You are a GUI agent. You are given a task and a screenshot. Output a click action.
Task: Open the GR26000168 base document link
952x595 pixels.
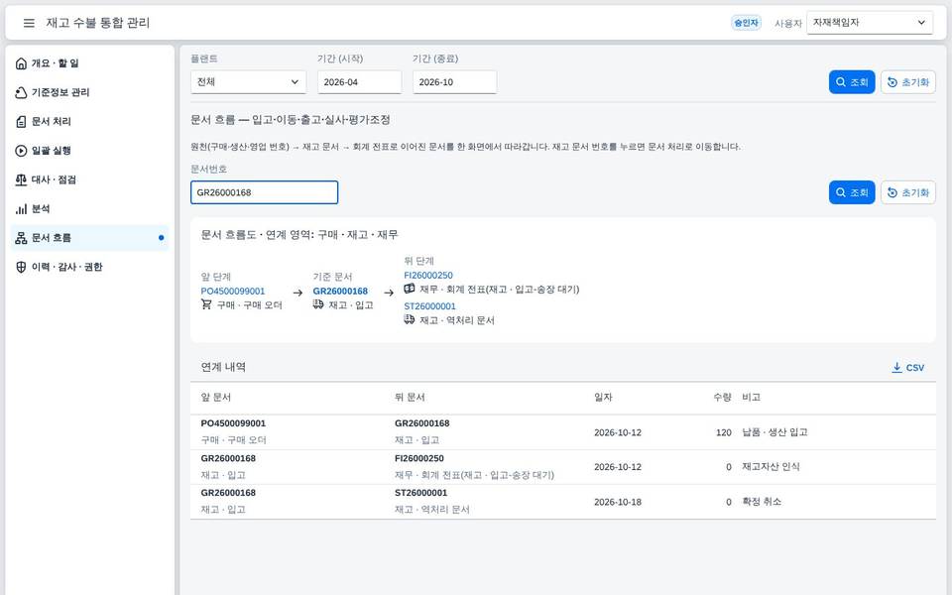(340, 292)
